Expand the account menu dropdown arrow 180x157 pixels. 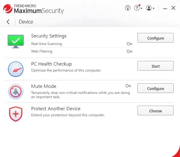pos(154,8)
